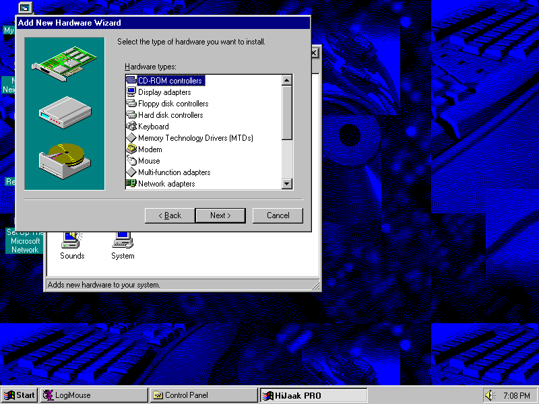Viewport: 539px width, 404px height.
Task: Open the System control panel icon
Action: tap(123, 240)
